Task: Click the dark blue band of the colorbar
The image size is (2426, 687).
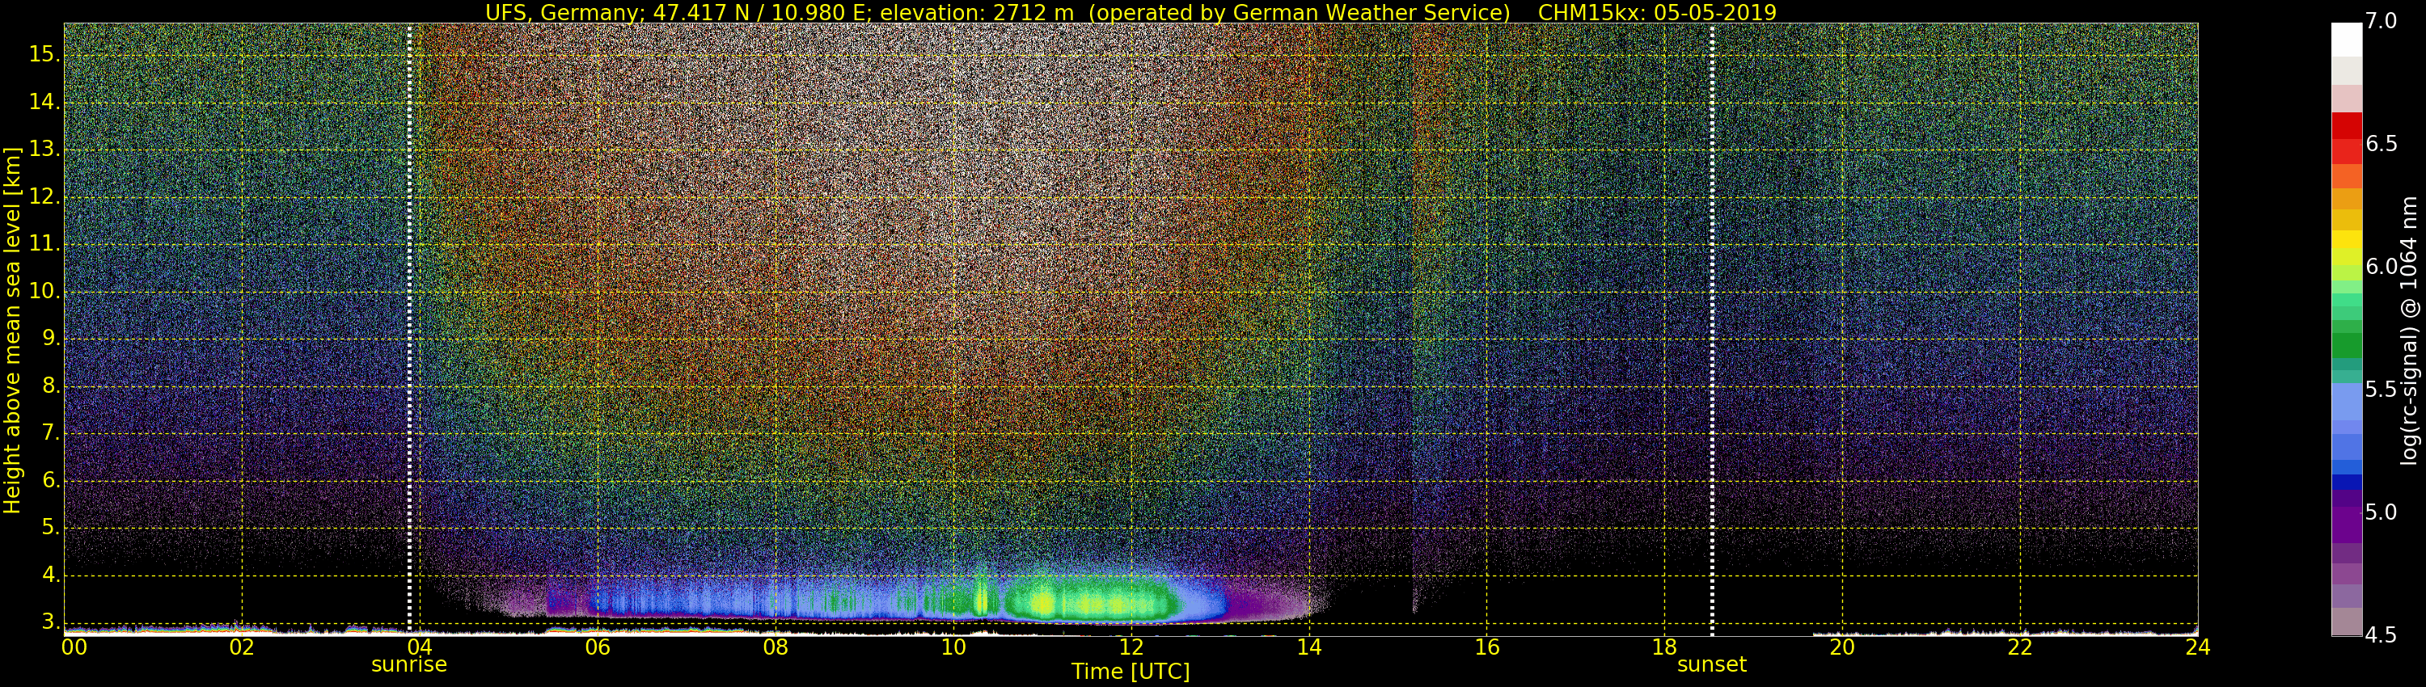Action: coord(2346,483)
